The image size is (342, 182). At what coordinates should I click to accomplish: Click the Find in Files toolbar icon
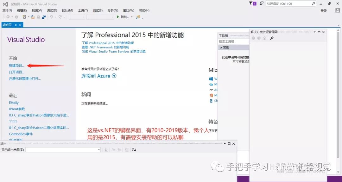[x=138, y=17]
